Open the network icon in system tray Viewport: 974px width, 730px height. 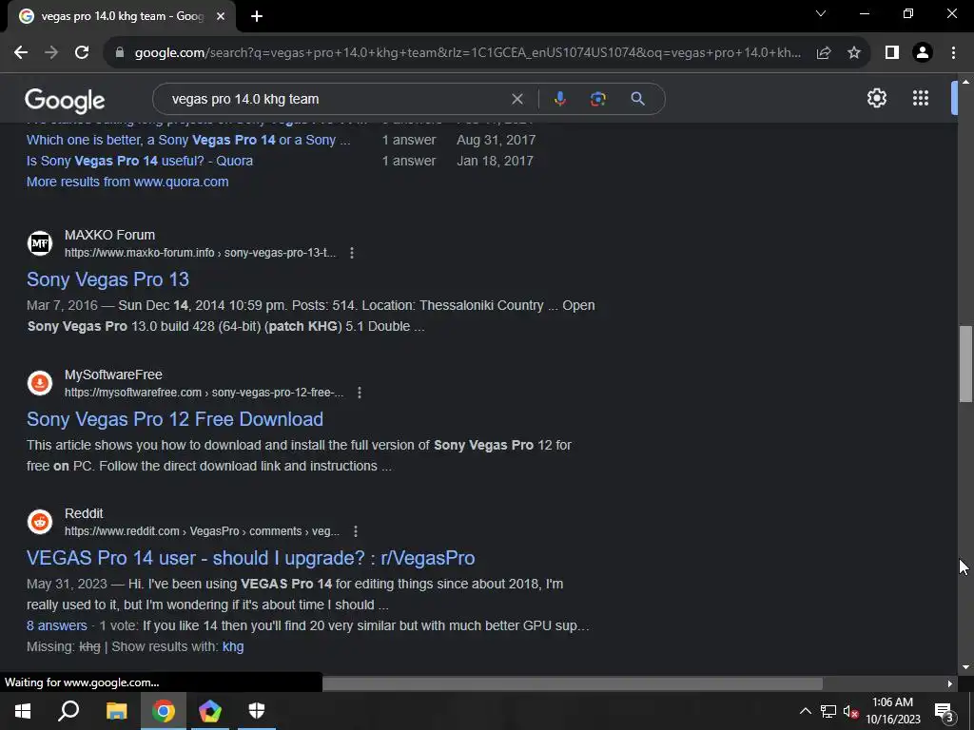point(828,711)
